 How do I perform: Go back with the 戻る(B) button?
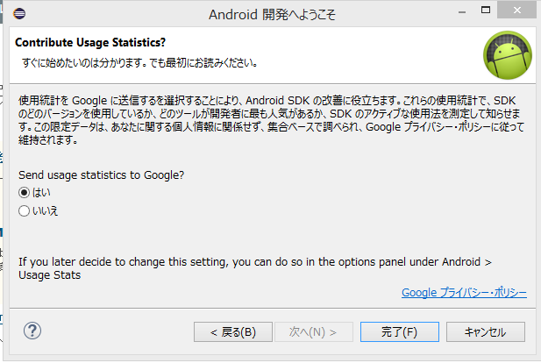(x=233, y=332)
